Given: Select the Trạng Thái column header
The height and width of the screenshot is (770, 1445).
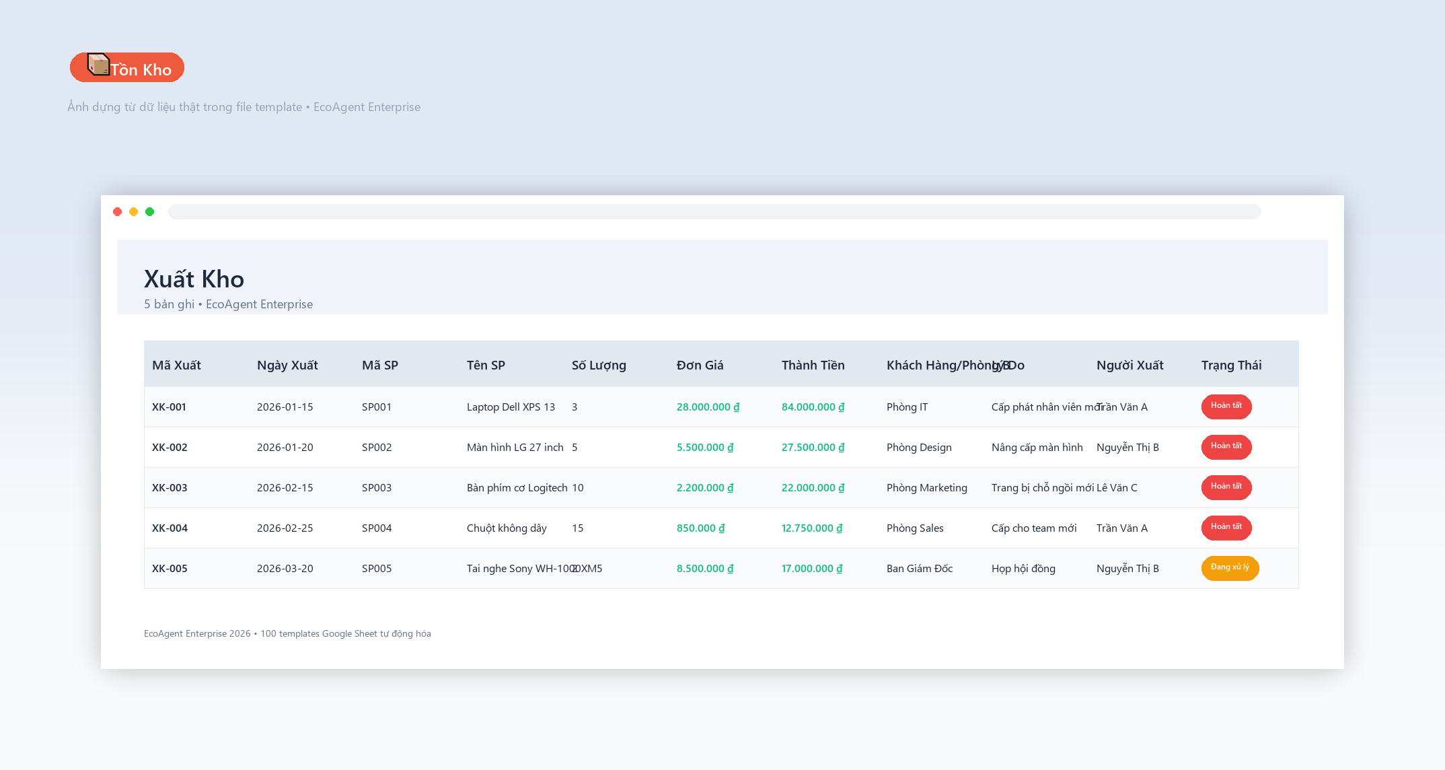Looking at the screenshot, I should [1231, 365].
